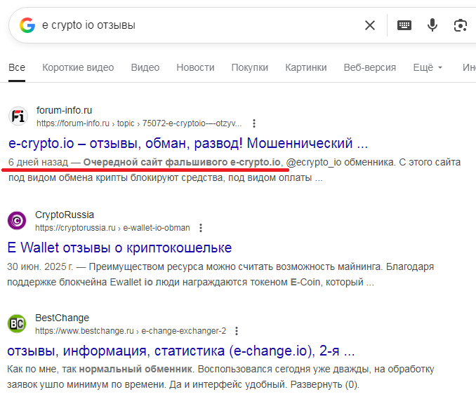Click the forum-info.ru site favicon

[x=18, y=116]
